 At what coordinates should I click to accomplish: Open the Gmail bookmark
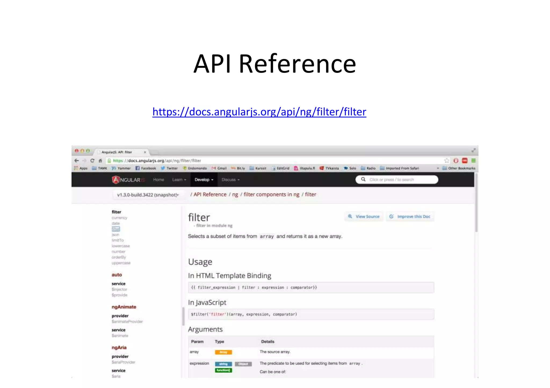point(219,168)
